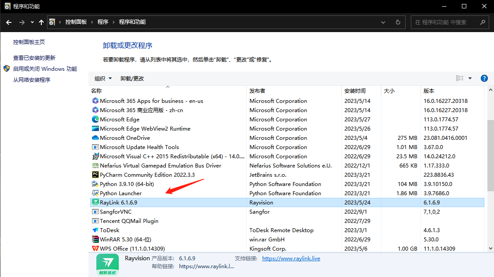
Task: Click the large RayLink logo in details pane
Action: pyautogui.click(x=107, y=265)
